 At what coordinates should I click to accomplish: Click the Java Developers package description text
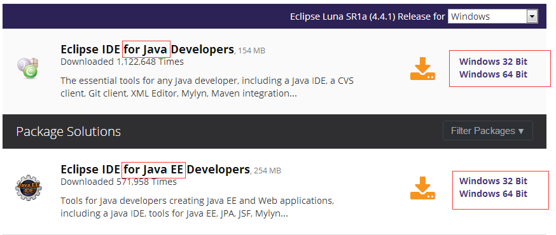pos(207,87)
